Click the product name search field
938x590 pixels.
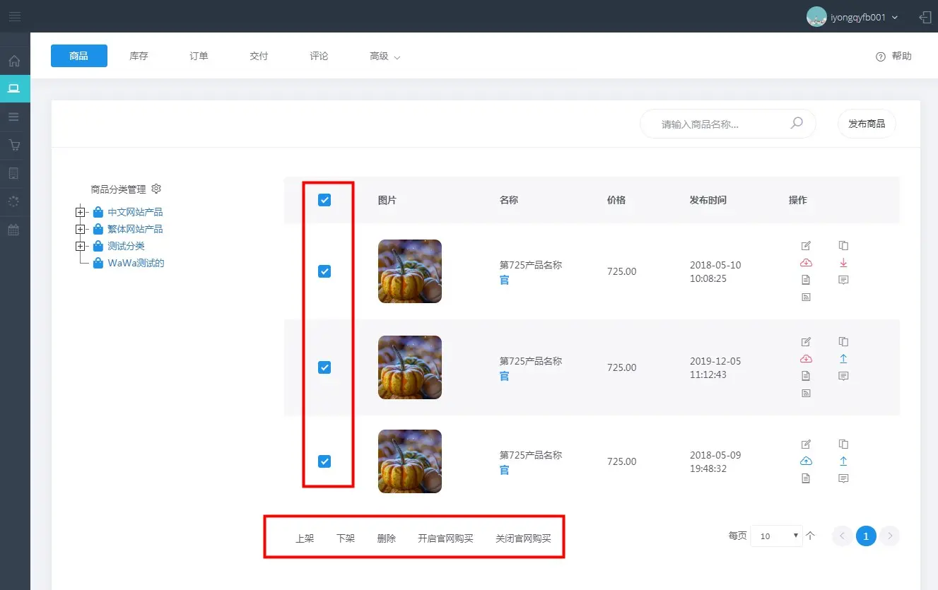tap(721, 124)
